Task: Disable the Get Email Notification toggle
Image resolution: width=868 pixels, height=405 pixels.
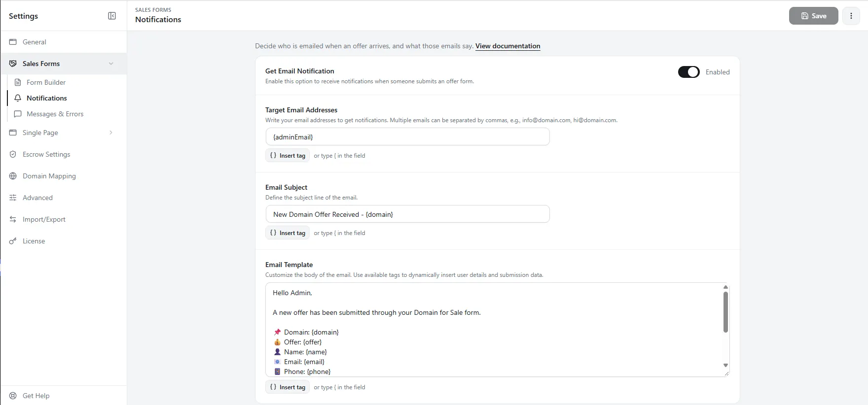Action: pos(689,72)
